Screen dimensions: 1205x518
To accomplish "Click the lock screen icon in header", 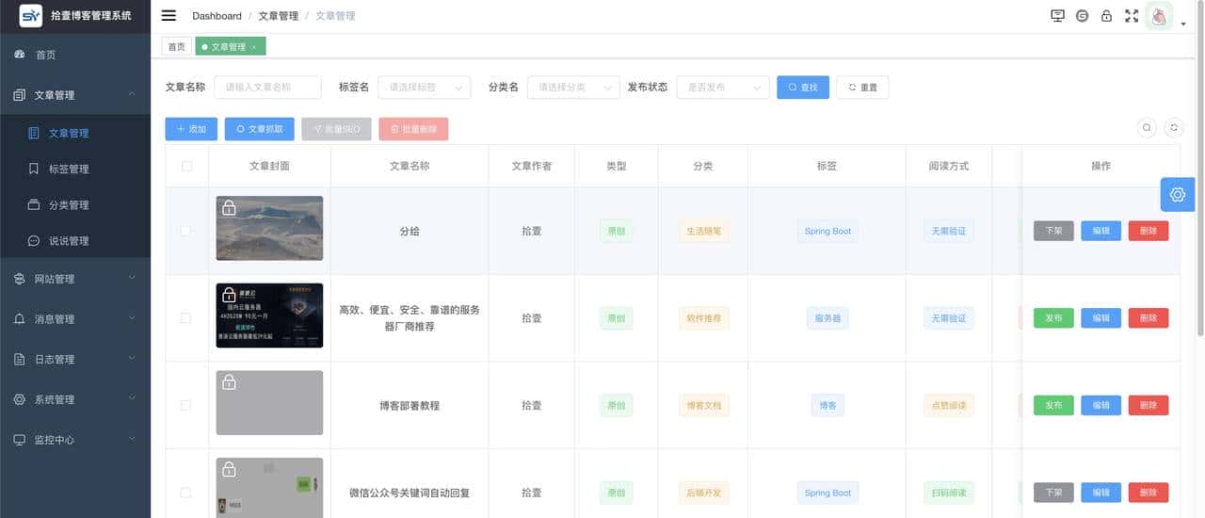I will 1106,16.
